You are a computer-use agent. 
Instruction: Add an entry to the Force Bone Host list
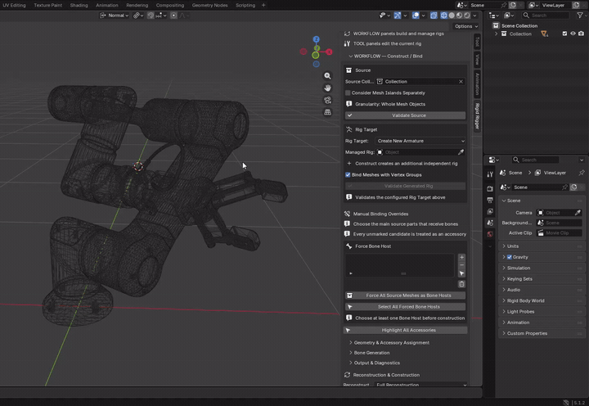tap(462, 258)
